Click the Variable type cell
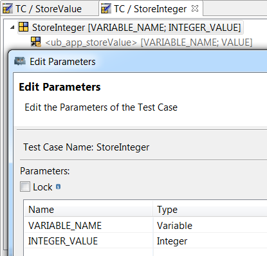The image size is (267, 256). point(210,226)
